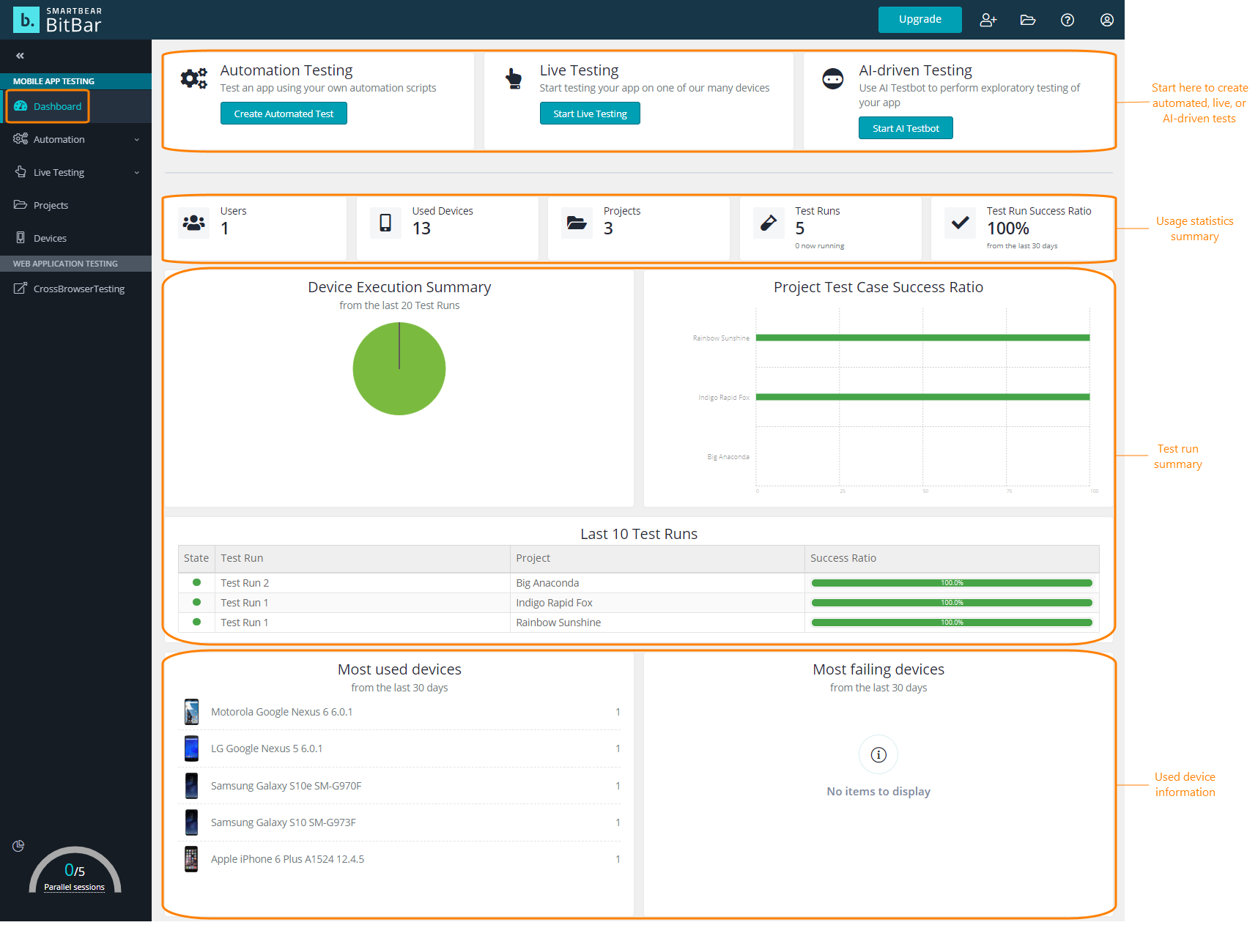Open the Projects section in sidebar
This screenshot has height=925, width=1258.
click(x=50, y=204)
